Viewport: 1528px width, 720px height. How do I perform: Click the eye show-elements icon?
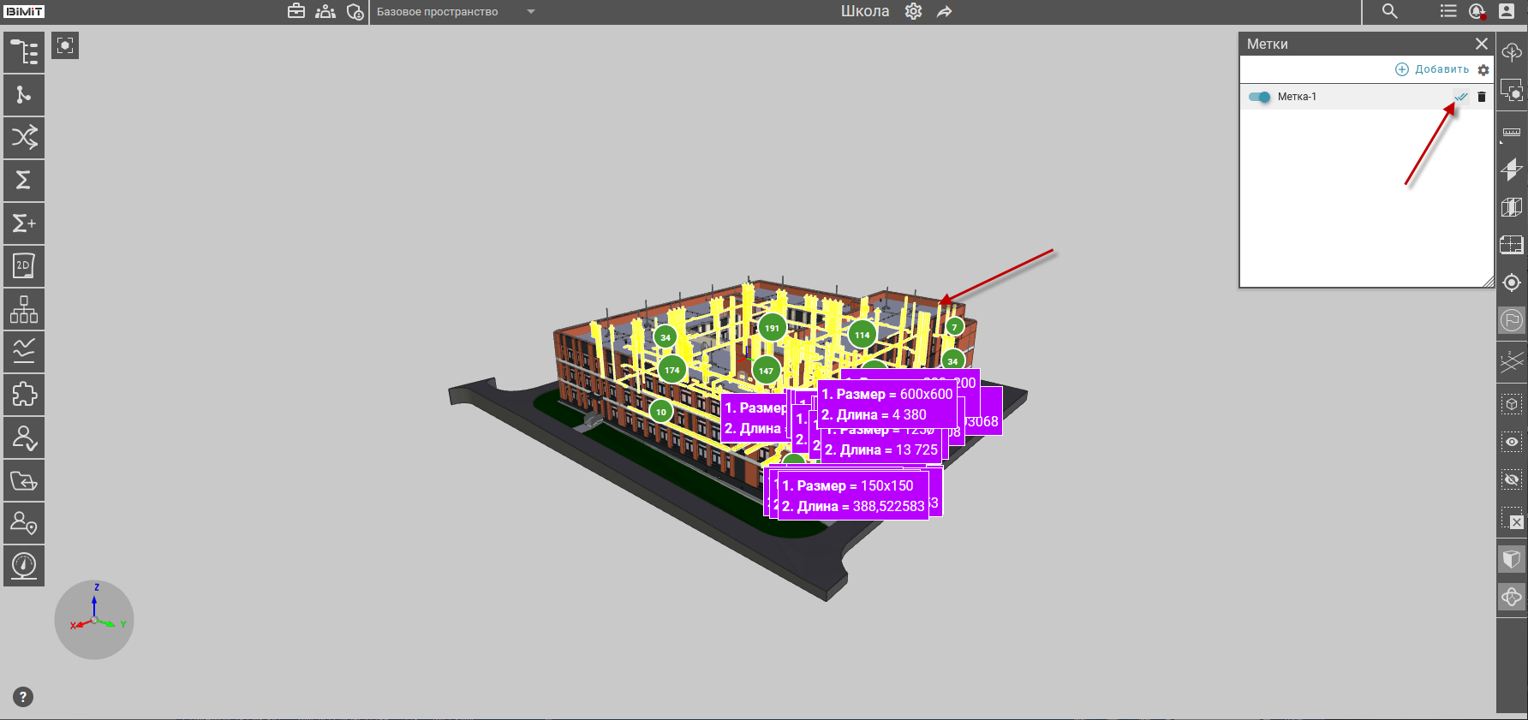[x=1512, y=442]
